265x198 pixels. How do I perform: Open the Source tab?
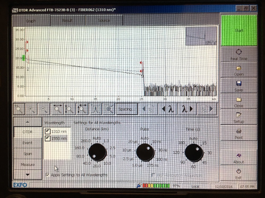tap(104, 20)
